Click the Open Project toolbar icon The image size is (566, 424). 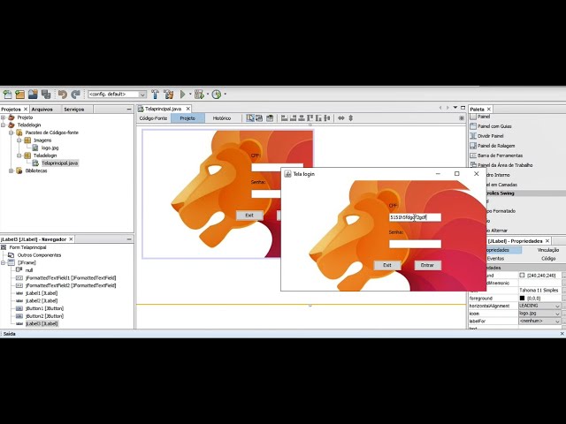[33, 95]
